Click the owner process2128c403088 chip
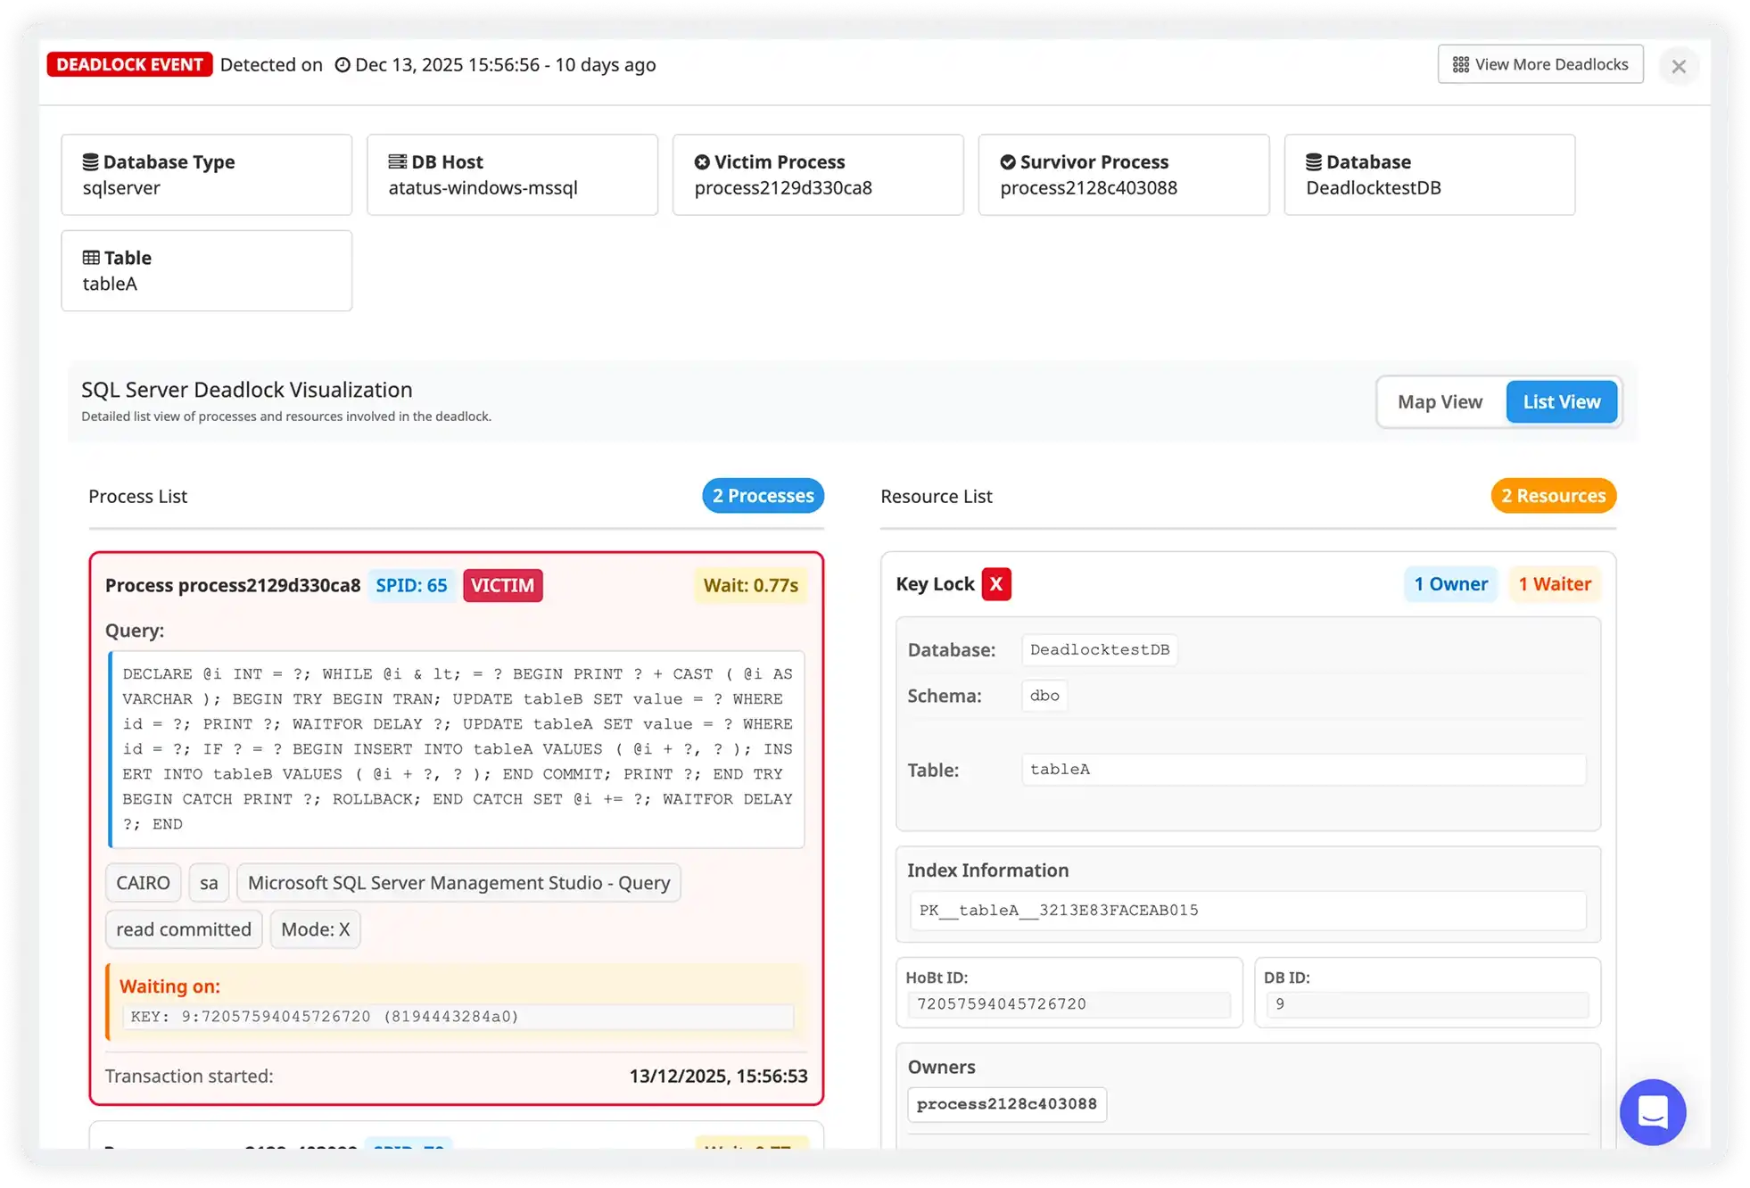The height and width of the screenshot is (1188, 1750). coord(1007,1104)
